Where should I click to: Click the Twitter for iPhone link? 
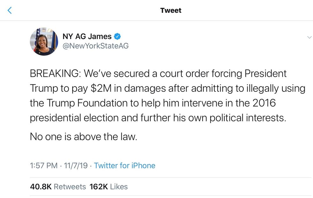[125, 166]
